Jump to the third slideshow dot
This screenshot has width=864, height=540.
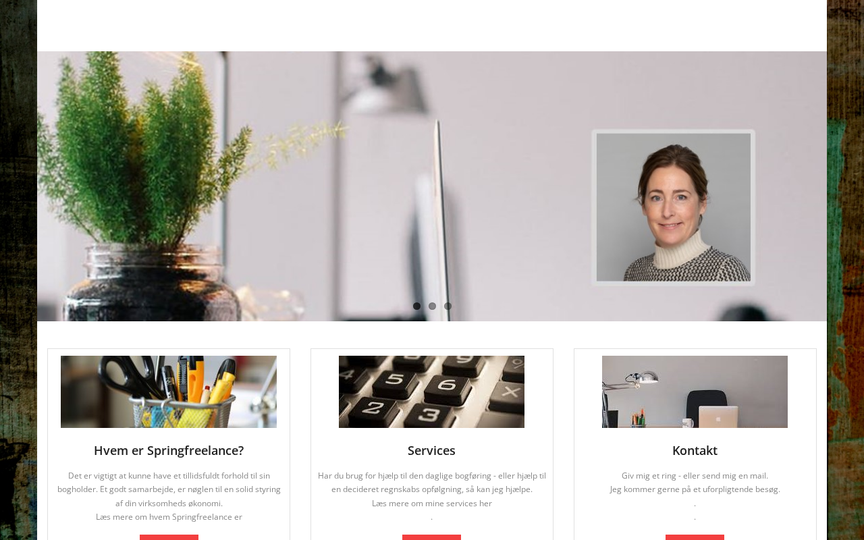pyautogui.click(x=448, y=306)
